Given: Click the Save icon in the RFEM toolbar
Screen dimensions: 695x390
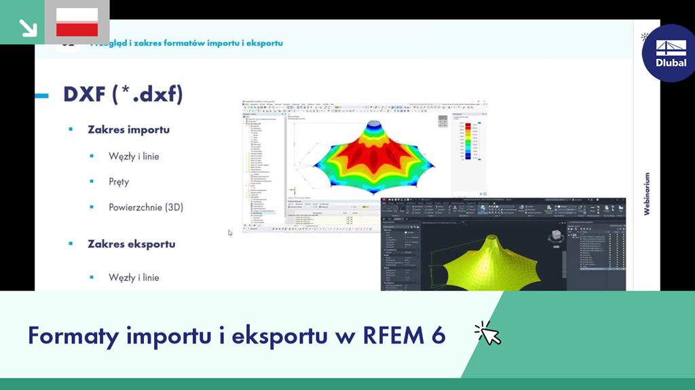Looking at the screenshot, I should [253, 106].
